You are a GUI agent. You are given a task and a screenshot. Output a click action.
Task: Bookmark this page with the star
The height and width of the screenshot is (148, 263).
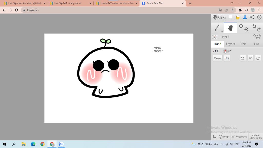[x=232, y=10]
